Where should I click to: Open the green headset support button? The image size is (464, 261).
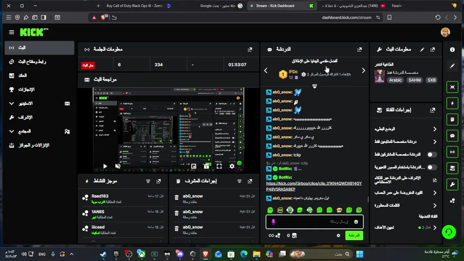449,232
